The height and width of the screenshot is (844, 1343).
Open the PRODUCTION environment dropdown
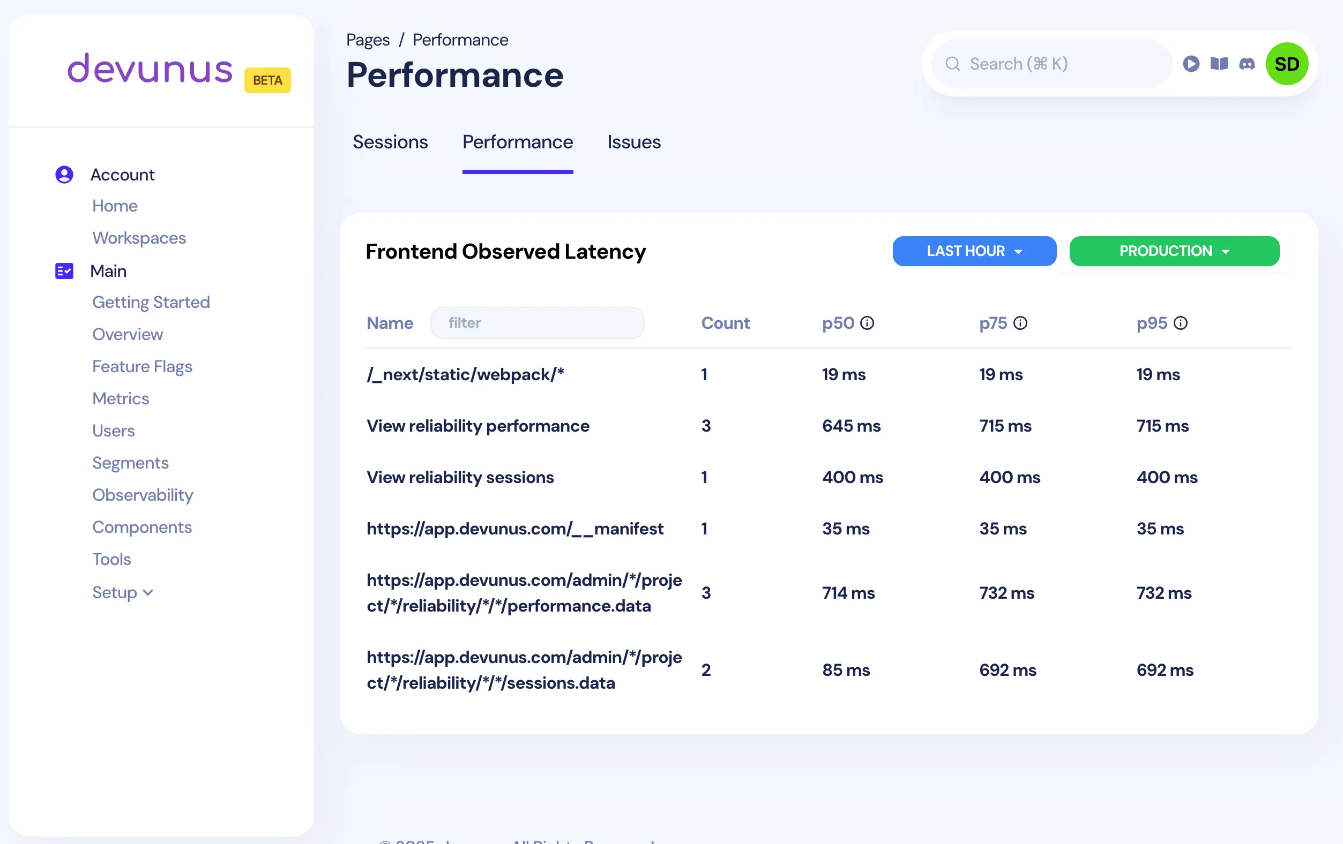(1174, 251)
